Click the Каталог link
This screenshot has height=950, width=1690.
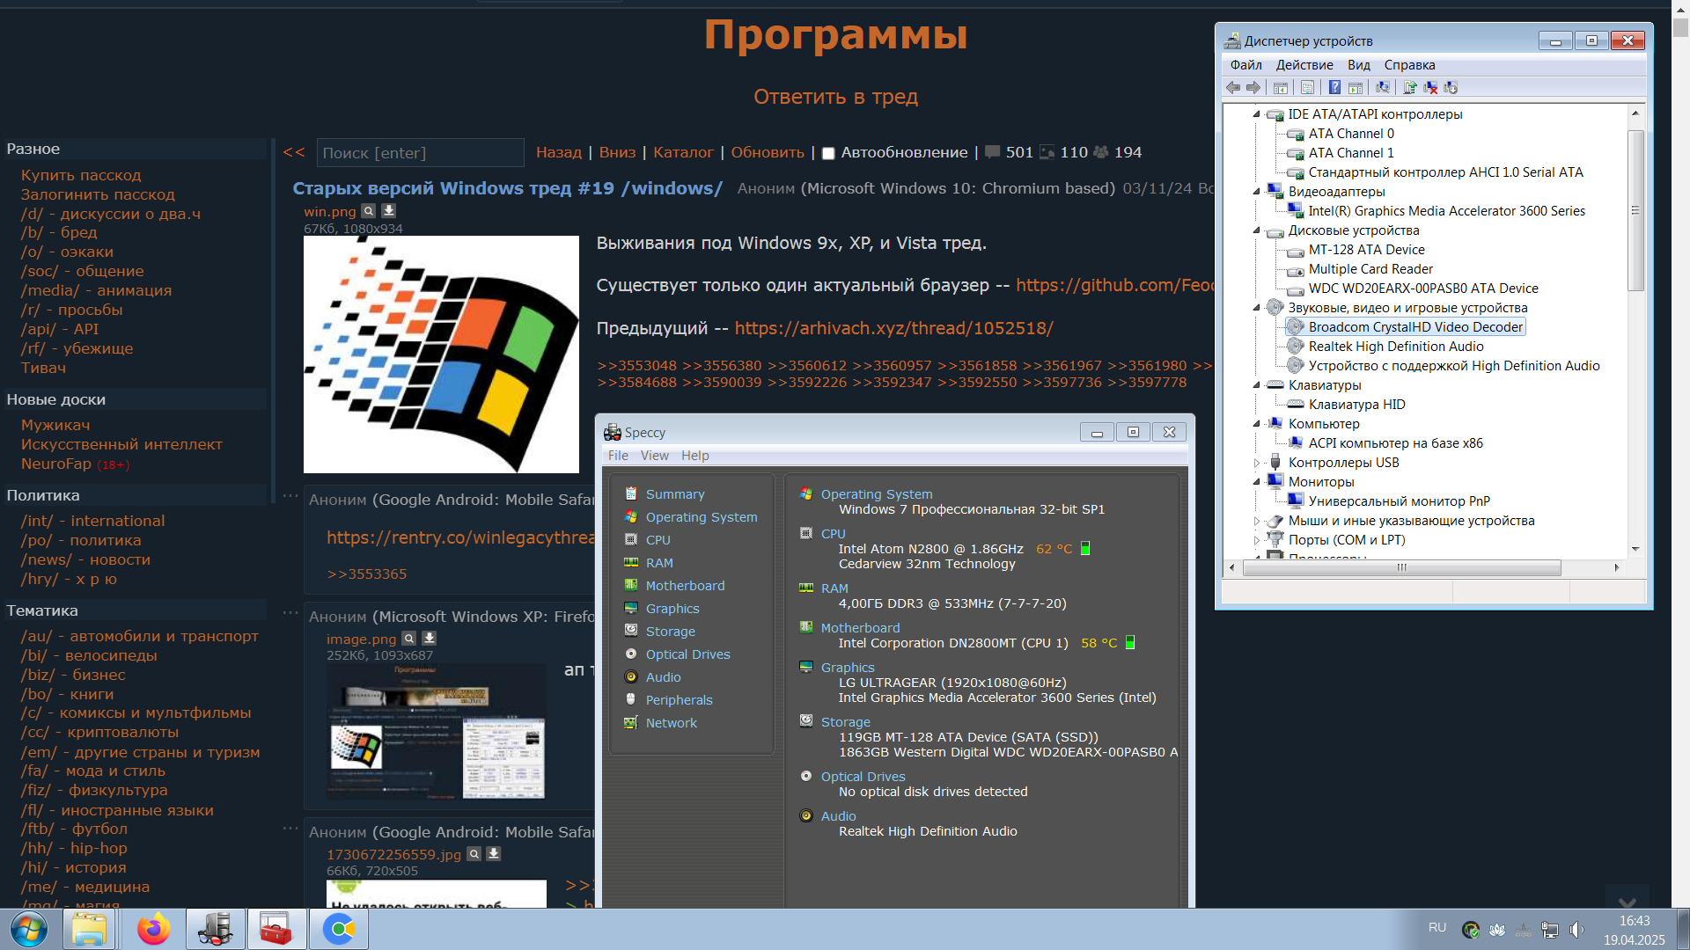click(x=683, y=152)
